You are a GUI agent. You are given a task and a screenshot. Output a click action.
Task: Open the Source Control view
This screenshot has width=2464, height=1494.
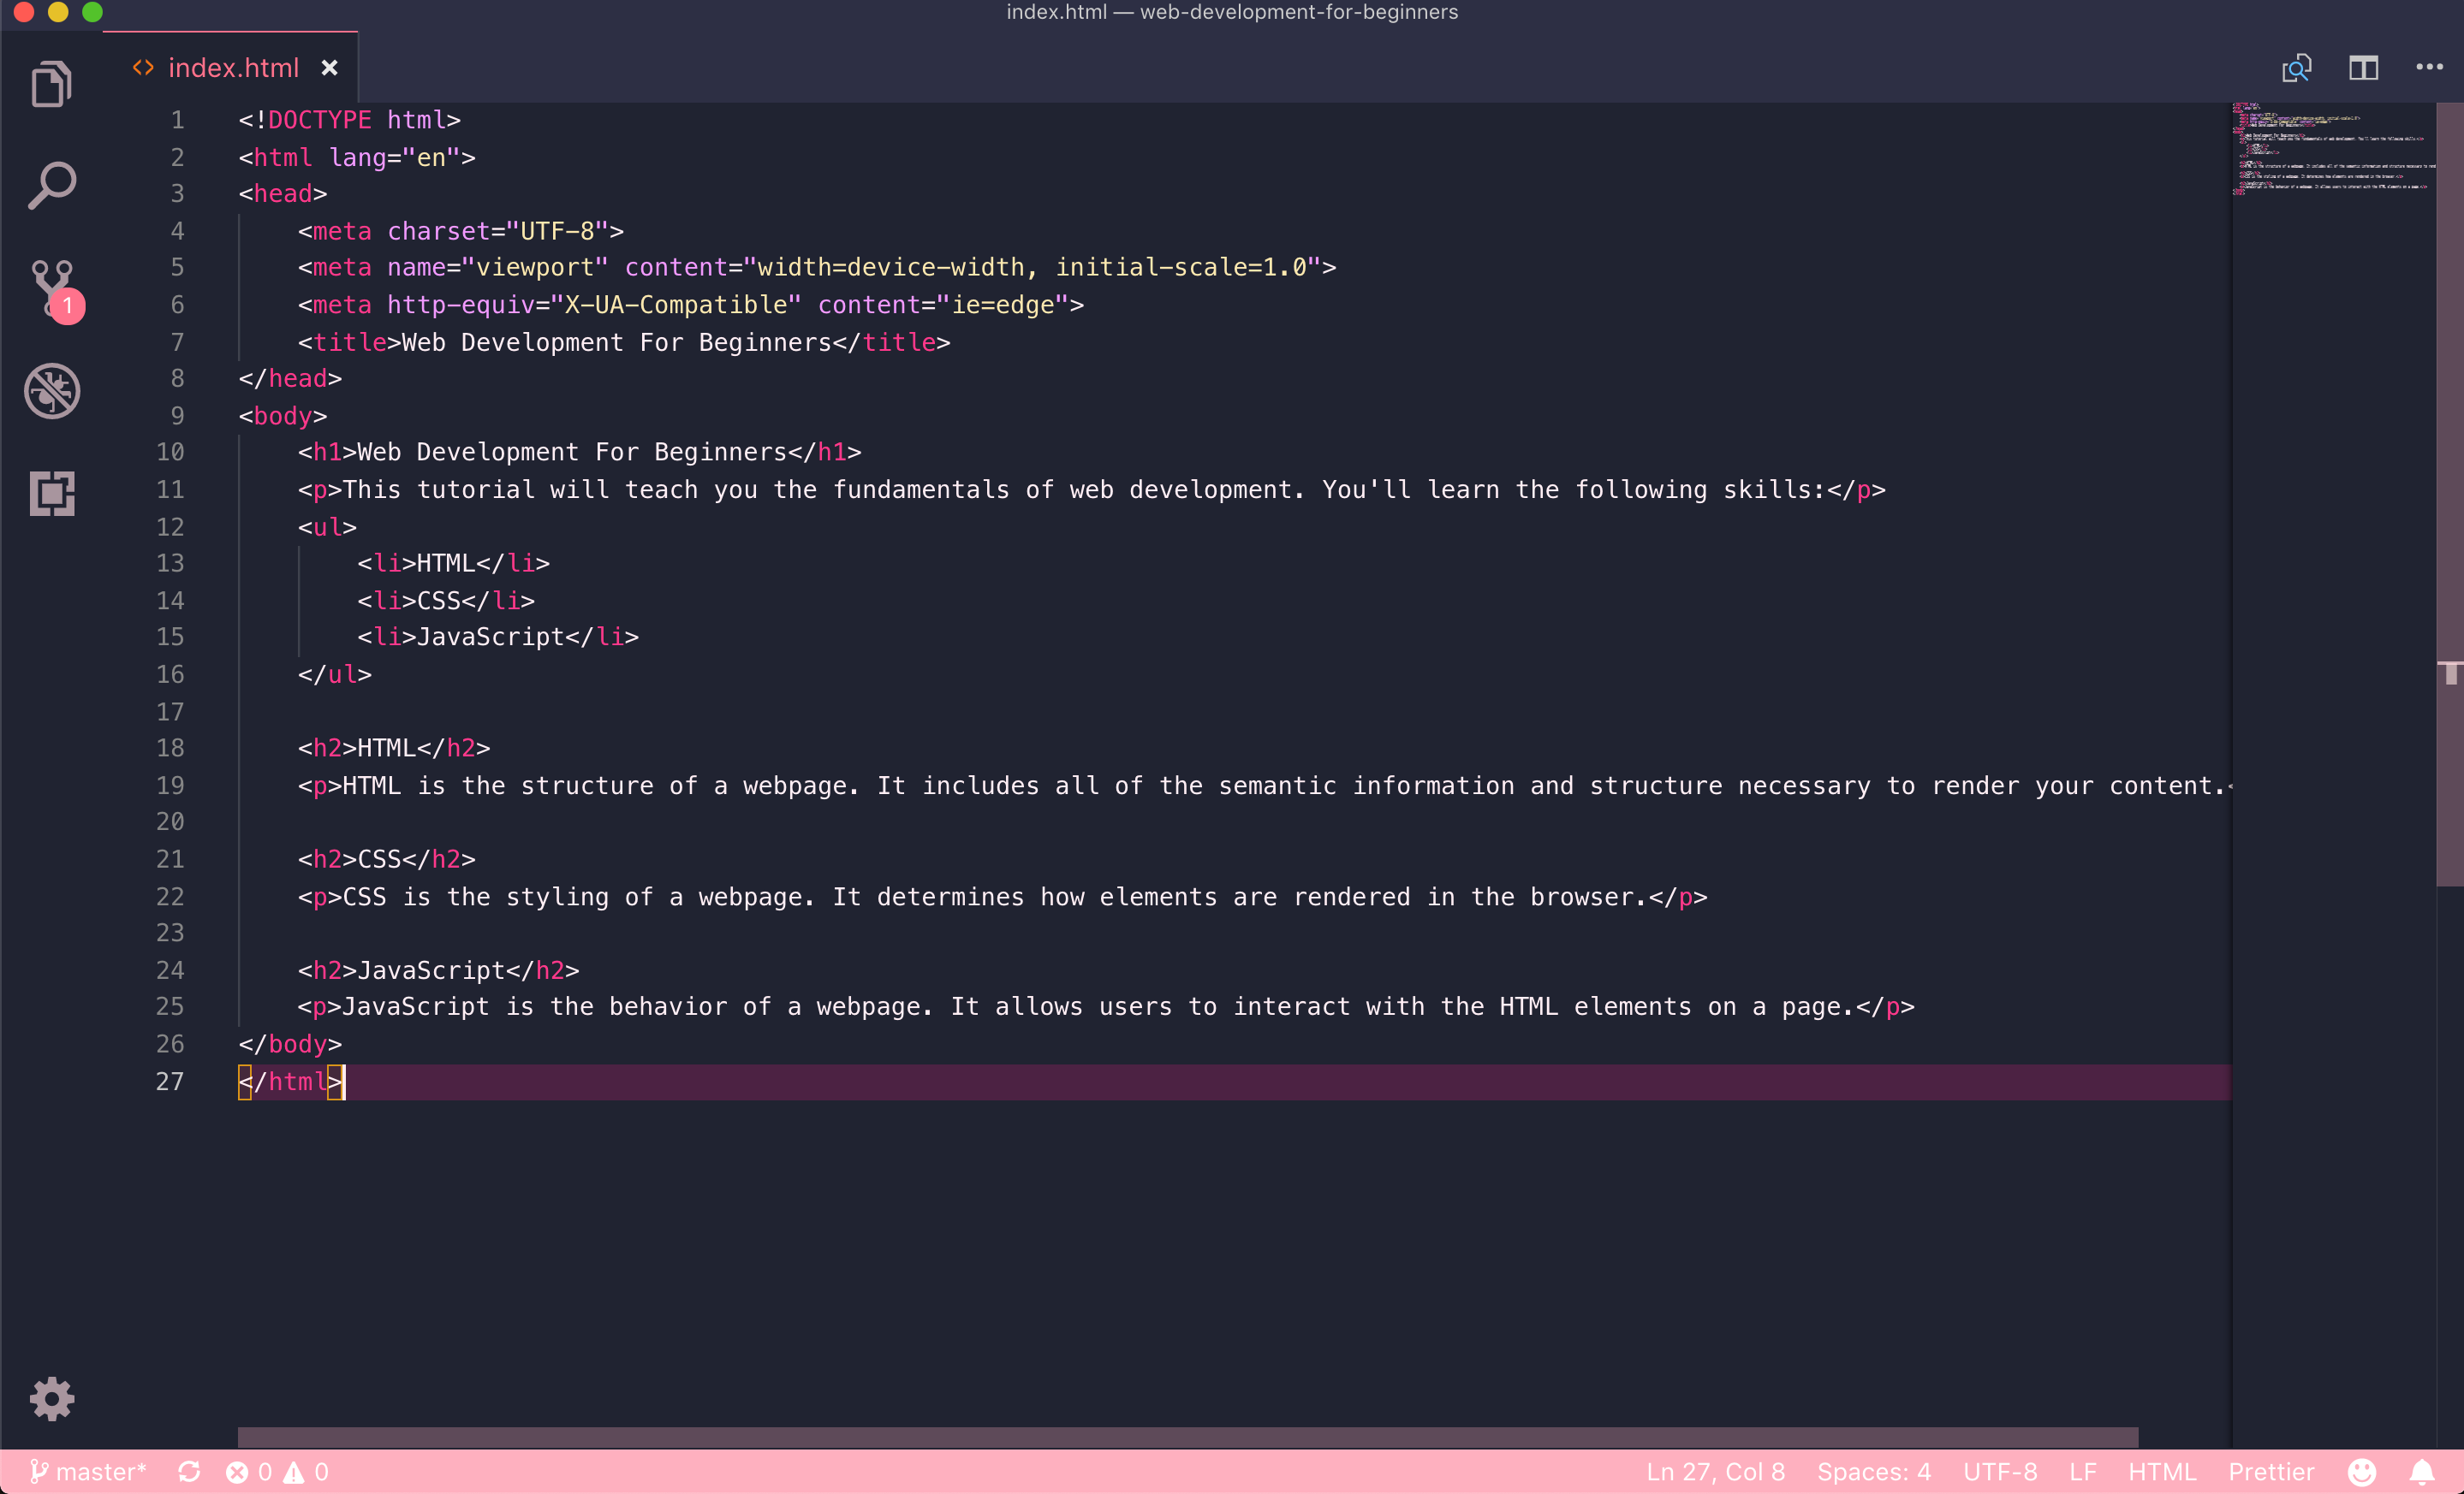51,288
